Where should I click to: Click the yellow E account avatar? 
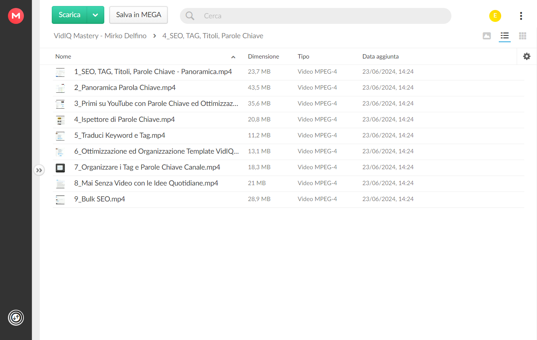(x=495, y=16)
